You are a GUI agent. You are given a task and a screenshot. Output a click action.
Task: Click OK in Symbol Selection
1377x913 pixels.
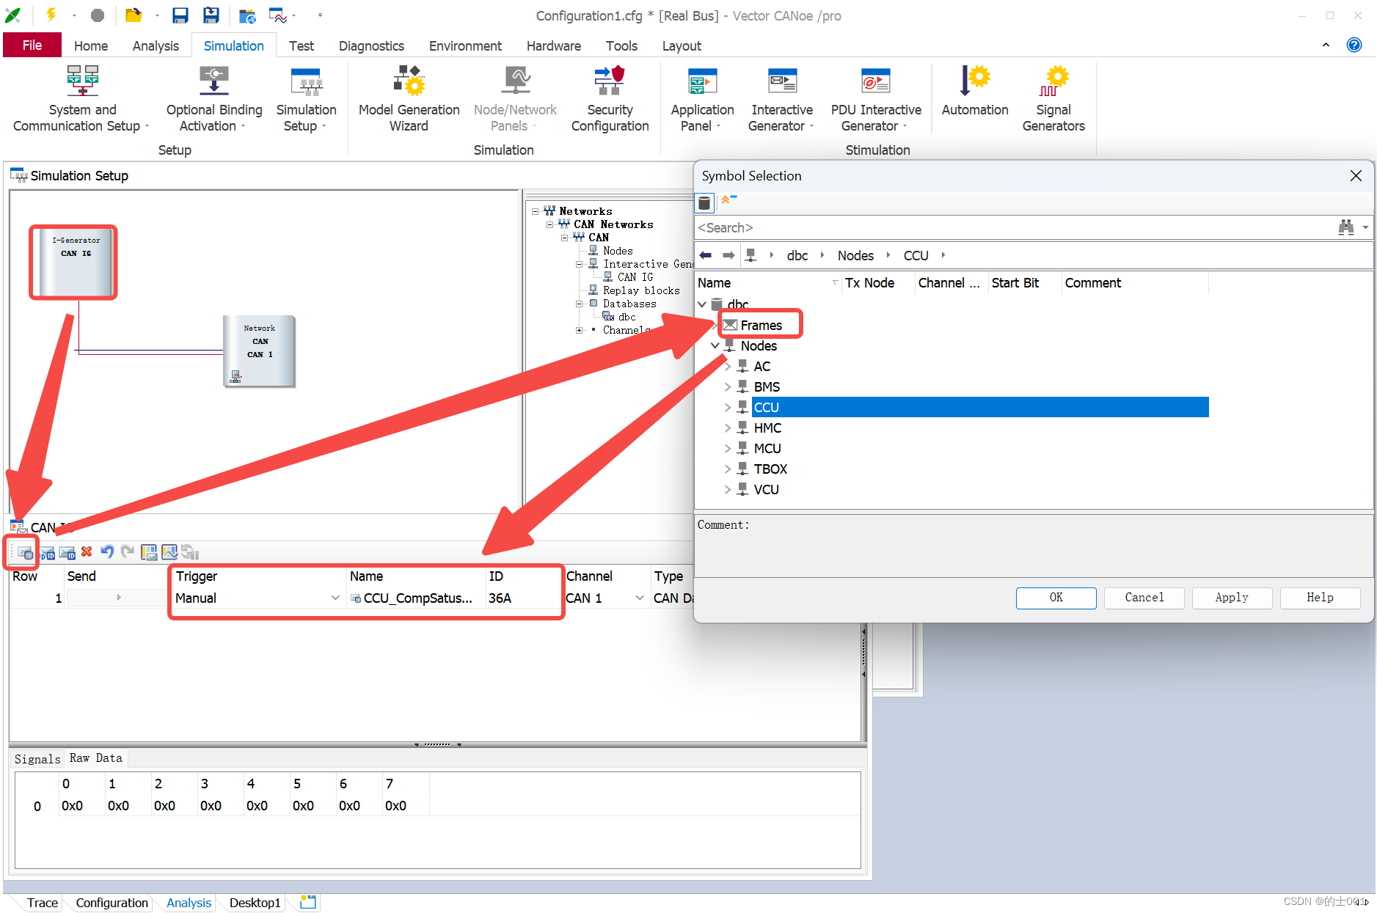pos(1056,598)
